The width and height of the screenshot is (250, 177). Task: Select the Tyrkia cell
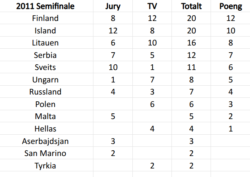point(45,166)
